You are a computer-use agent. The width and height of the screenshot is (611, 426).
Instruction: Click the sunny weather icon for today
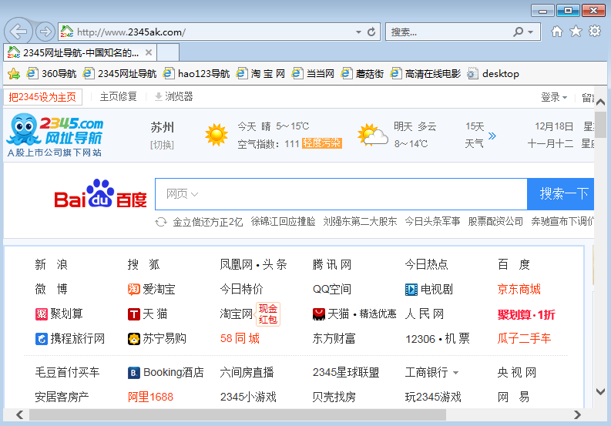(x=217, y=135)
